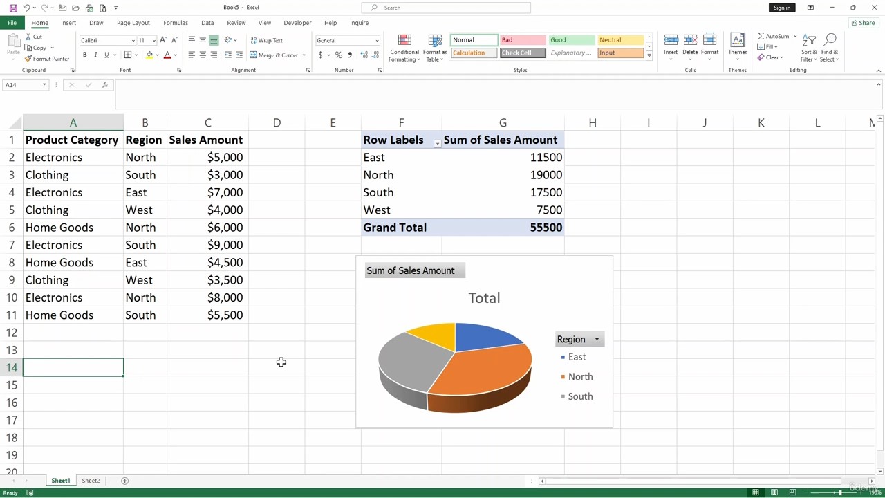Image resolution: width=885 pixels, height=498 pixels.
Task: Click the Delete Cells icon
Action: coord(690,40)
